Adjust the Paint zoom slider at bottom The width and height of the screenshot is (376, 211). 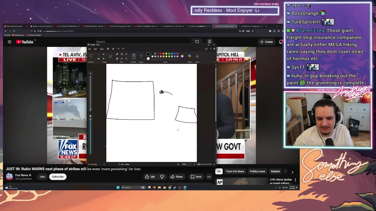point(205,164)
